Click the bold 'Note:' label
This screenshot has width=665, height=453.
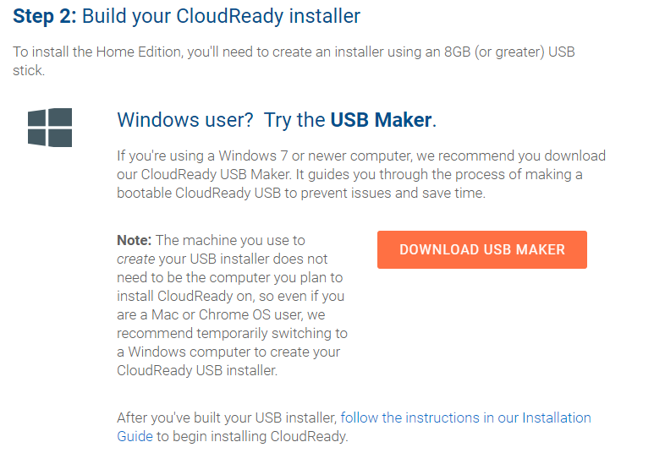click(x=134, y=240)
